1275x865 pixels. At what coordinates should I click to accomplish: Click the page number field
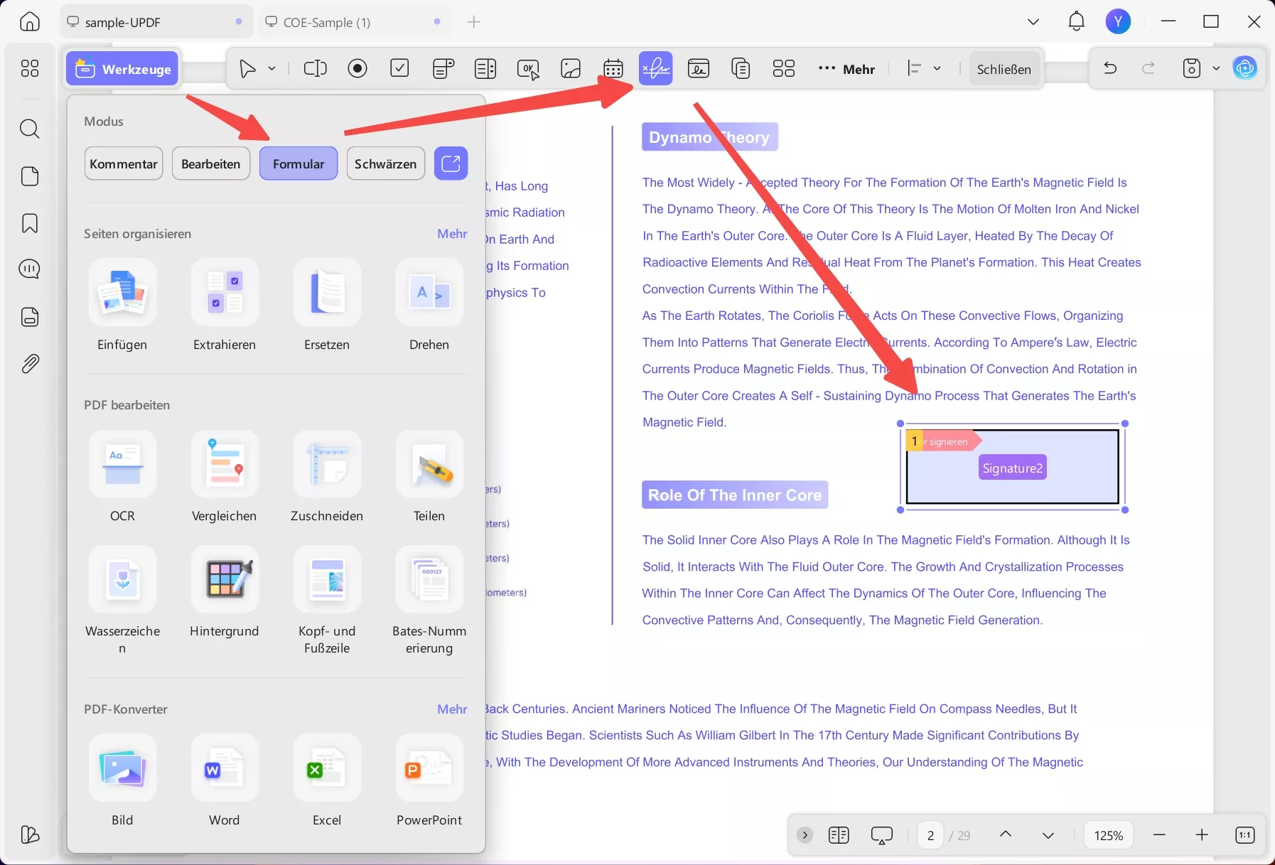930,835
